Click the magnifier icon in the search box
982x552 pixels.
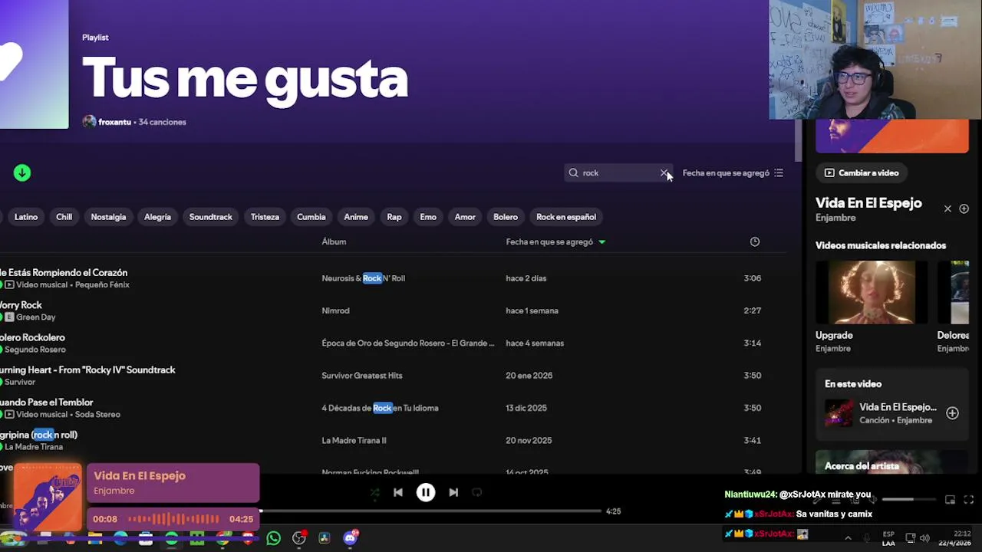pos(573,173)
